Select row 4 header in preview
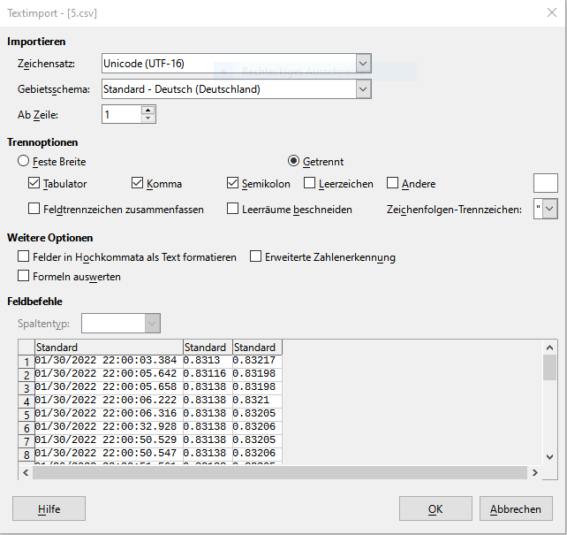The height and width of the screenshot is (535, 567). (x=26, y=401)
